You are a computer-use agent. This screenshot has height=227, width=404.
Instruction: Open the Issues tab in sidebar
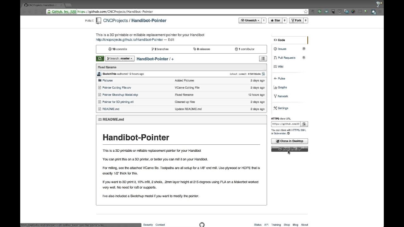pyautogui.click(x=289, y=49)
